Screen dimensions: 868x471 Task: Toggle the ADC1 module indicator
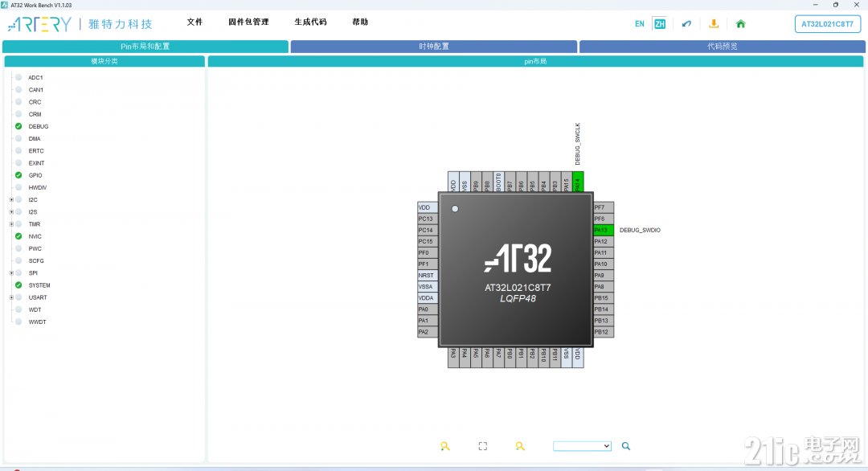(18, 77)
